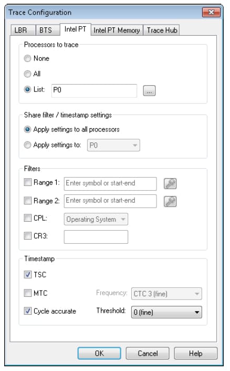This screenshot has height=371, width=230.
Task: Select All processors to trace
Action: [x=28, y=74]
